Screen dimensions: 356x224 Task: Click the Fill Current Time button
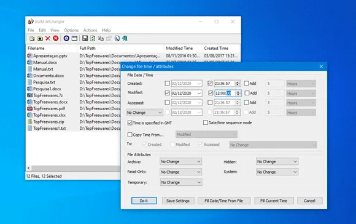pos(274,201)
